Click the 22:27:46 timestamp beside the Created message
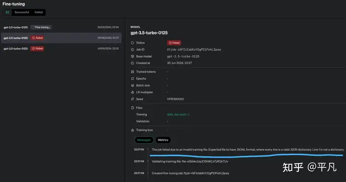This screenshot has width=346, height=182. [139, 173]
